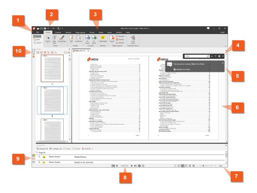
Task: Click the Open folder quick access icon
Action: [x=38, y=28]
